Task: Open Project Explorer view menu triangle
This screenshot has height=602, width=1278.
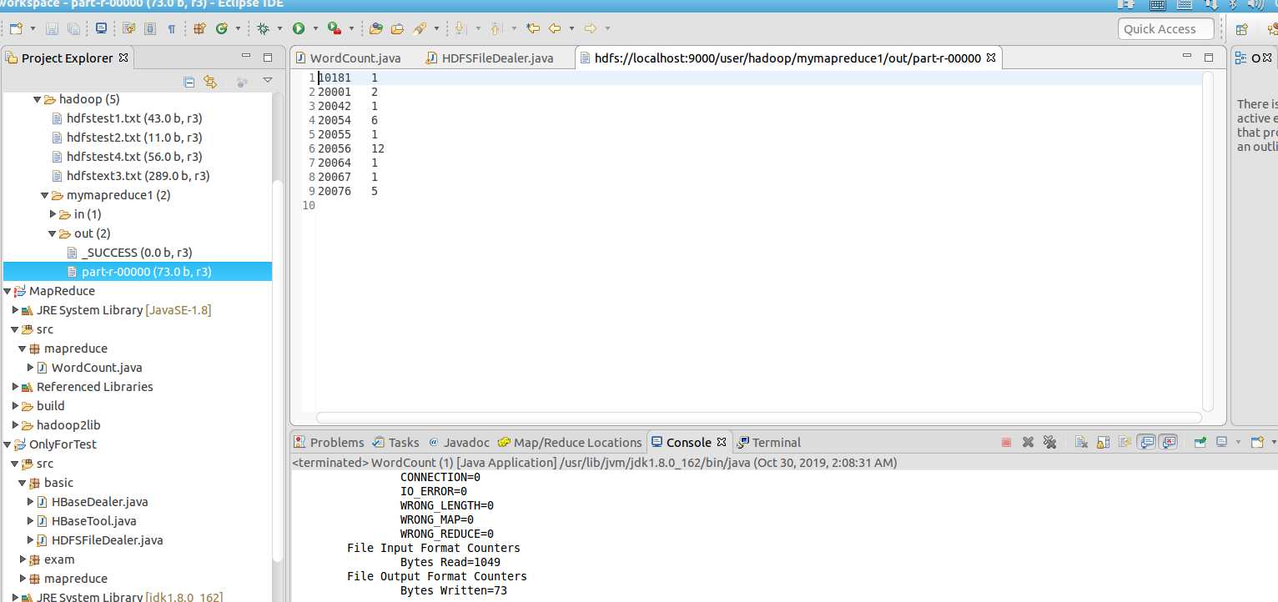Action: point(268,81)
